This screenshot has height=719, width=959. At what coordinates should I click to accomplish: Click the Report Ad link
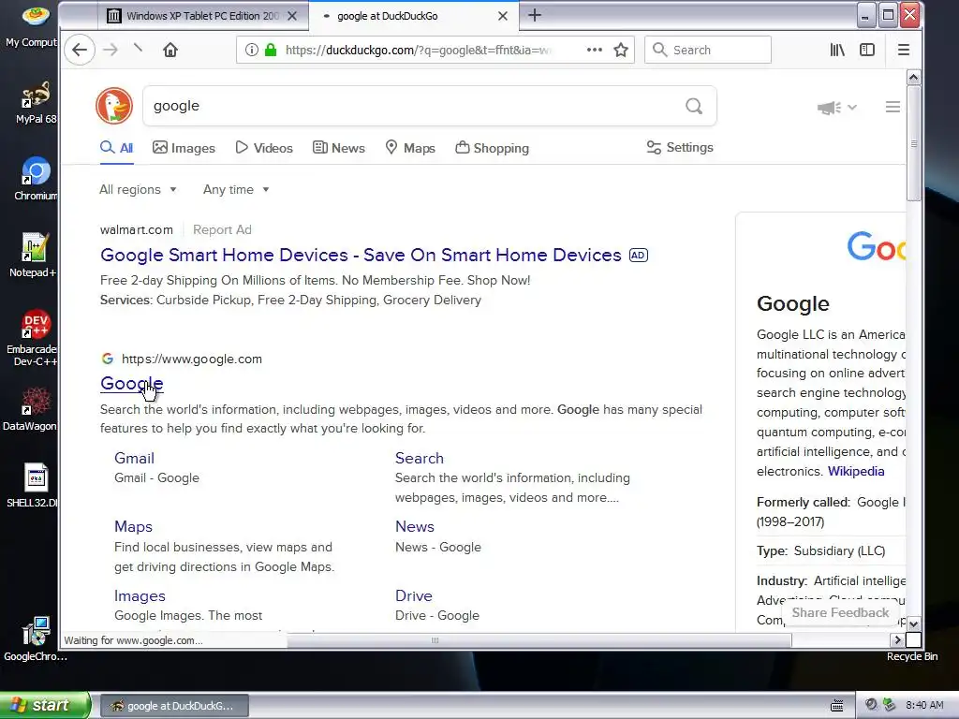click(222, 230)
